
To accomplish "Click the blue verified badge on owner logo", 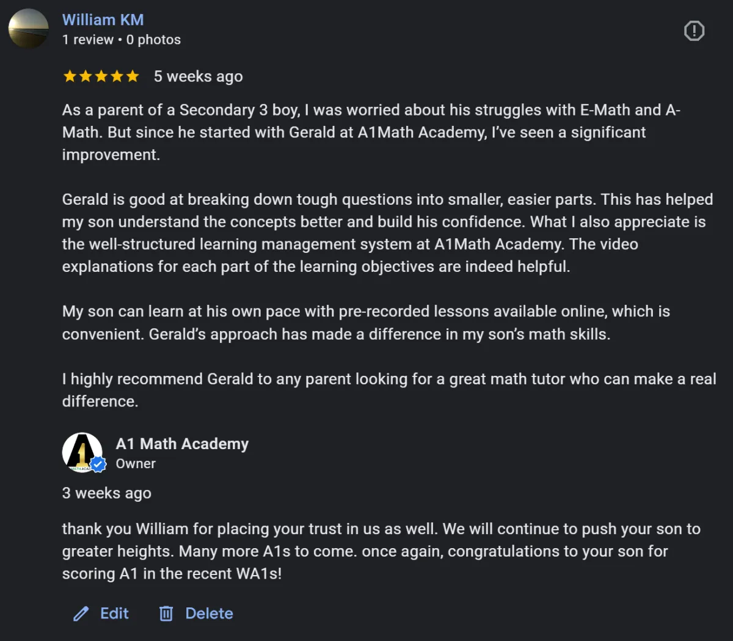I will [x=98, y=464].
